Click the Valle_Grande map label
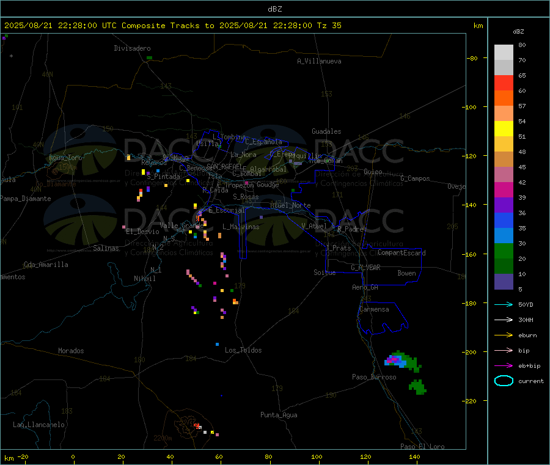550x465 pixels. click(182, 225)
